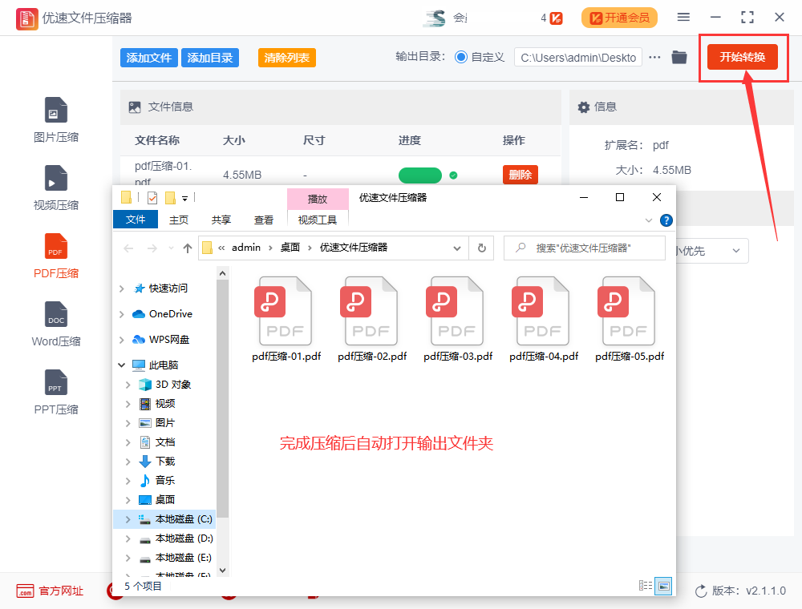Select the 图片压缩 image compression icon

tap(56, 110)
